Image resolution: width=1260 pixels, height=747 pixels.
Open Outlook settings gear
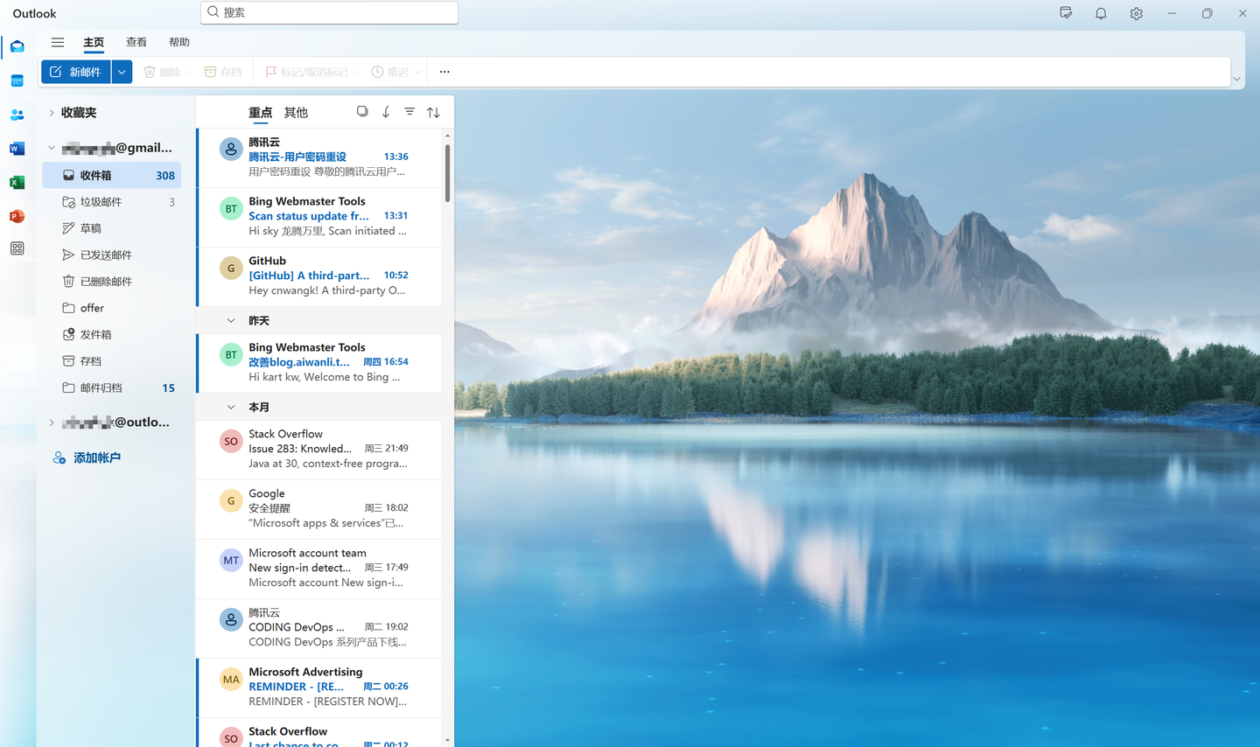click(x=1136, y=13)
